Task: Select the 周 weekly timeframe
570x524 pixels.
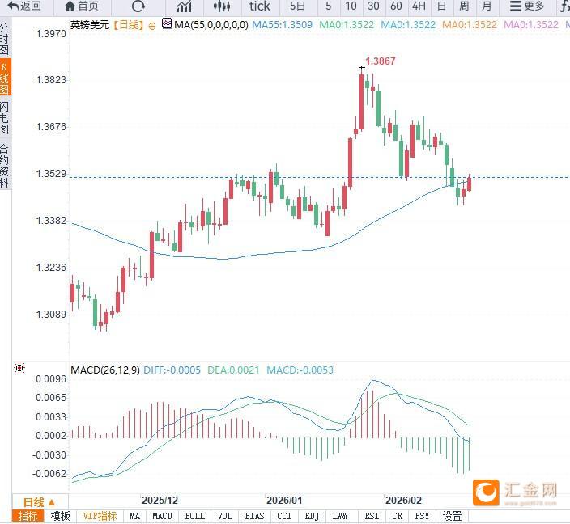Action: click(x=464, y=6)
